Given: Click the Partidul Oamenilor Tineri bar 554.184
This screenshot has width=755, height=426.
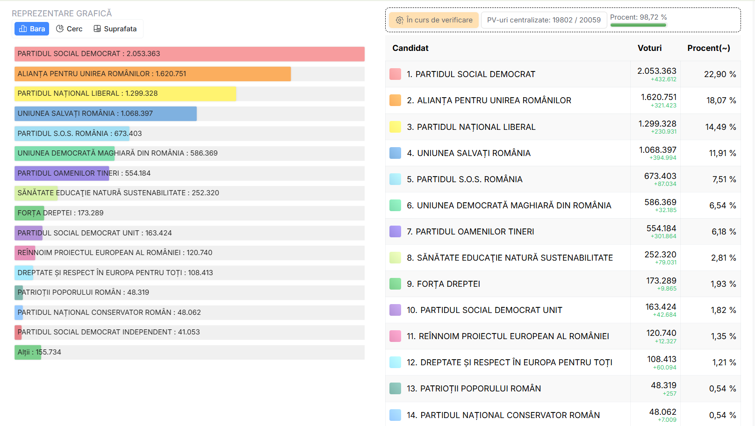Looking at the screenshot, I should click(62, 173).
